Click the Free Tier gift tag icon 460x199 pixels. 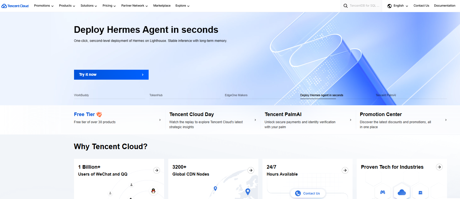tap(99, 114)
